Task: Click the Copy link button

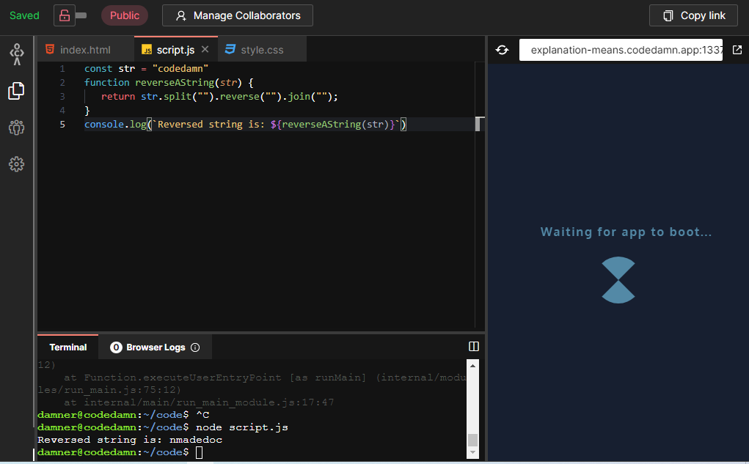Action: tap(693, 15)
